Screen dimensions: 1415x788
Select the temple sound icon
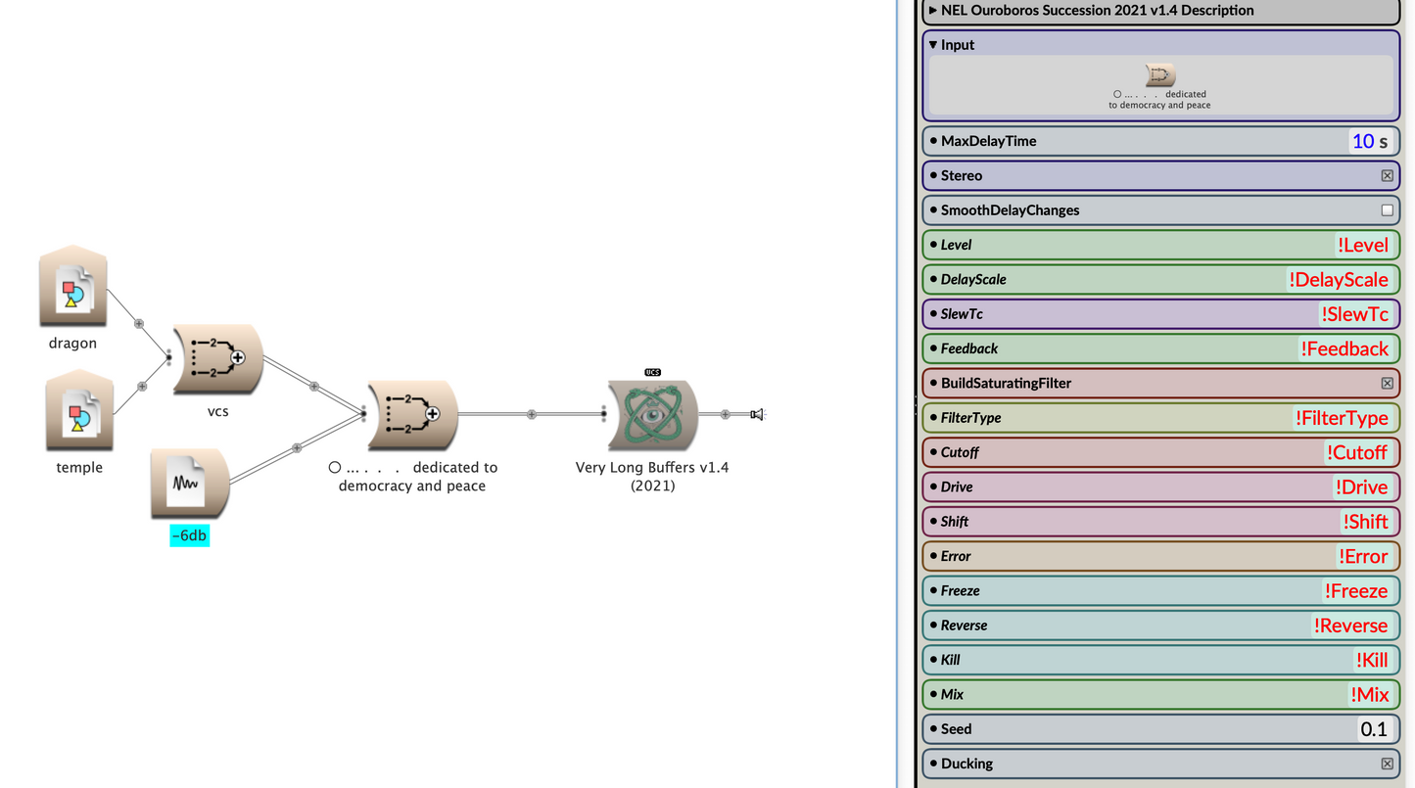[79, 412]
